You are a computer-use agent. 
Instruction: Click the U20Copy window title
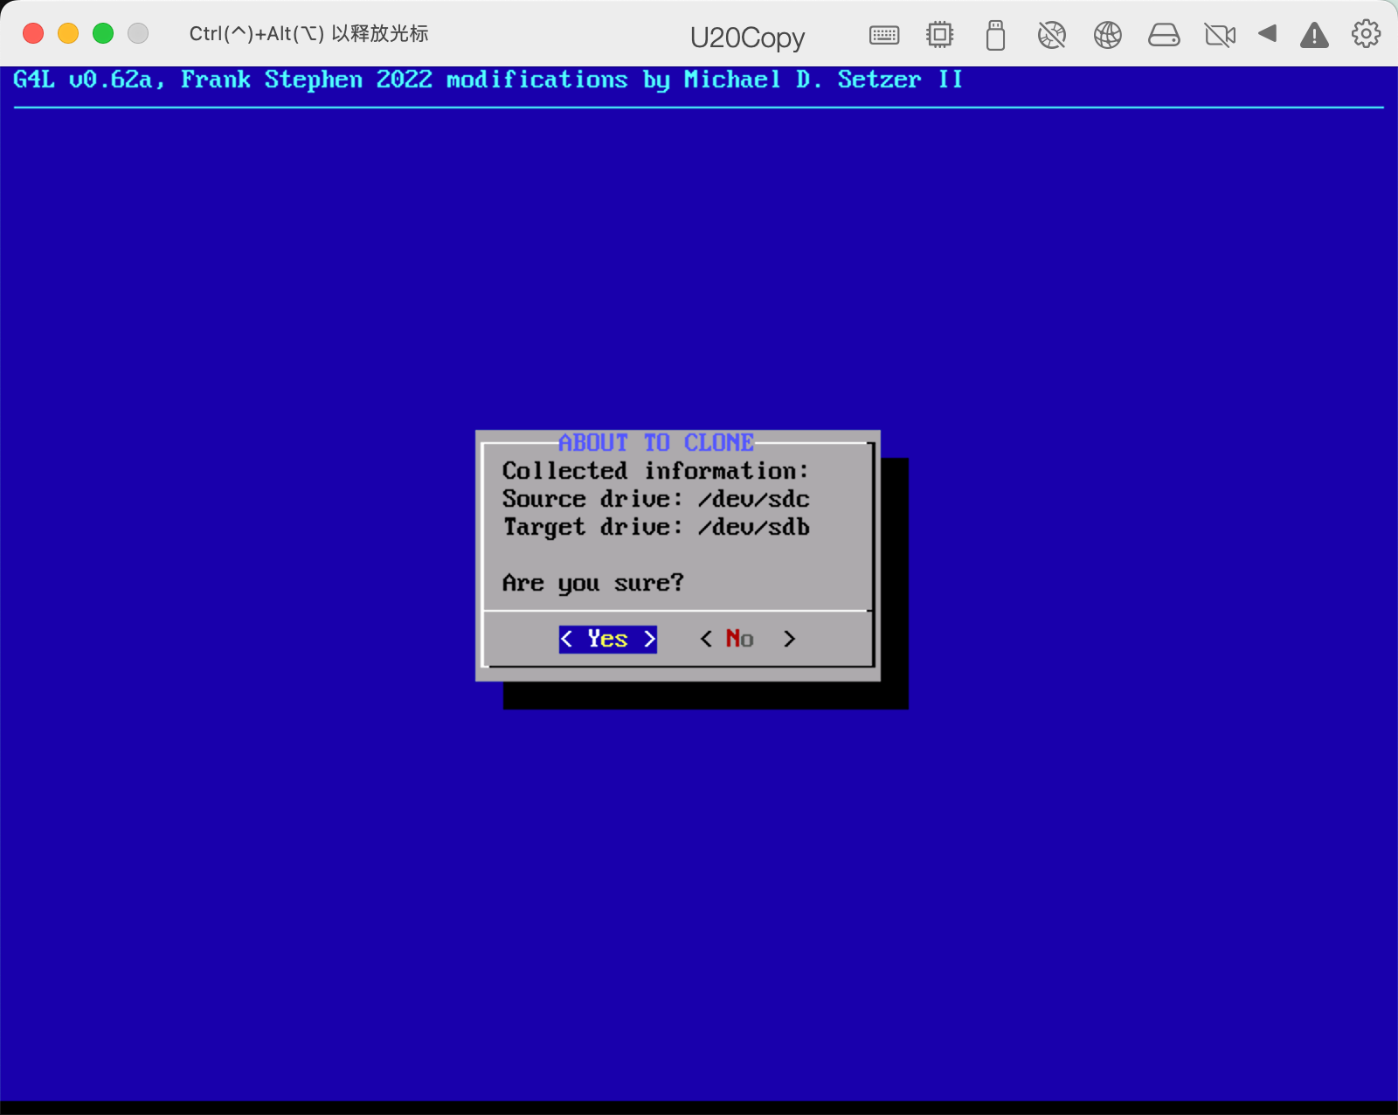tap(747, 37)
